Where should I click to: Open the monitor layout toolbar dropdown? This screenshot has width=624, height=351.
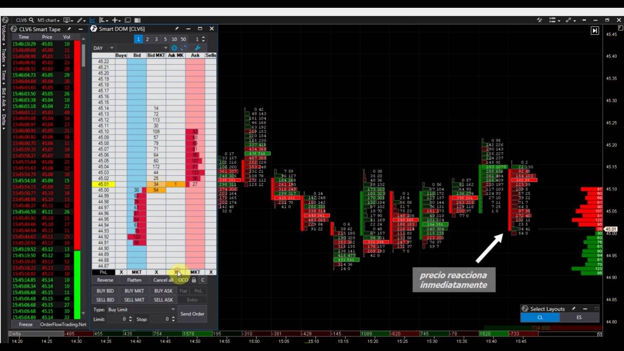[68, 20]
